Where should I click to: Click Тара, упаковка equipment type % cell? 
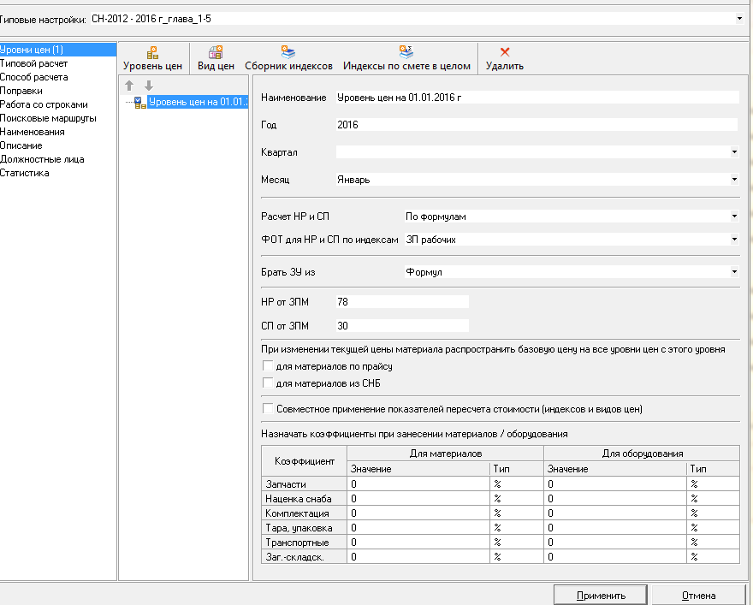tap(713, 528)
